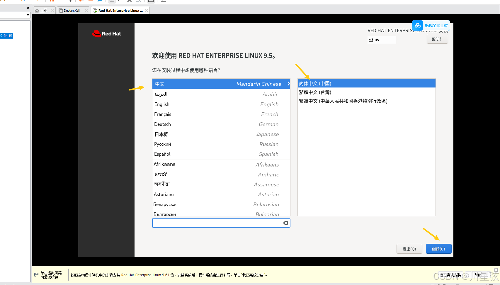This screenshot has width=500, height=285.
Task: Select Asturianu Asturian language row
Action: click(x=221, y=194)
